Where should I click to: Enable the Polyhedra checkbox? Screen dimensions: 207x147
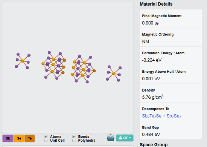(74, 140)
